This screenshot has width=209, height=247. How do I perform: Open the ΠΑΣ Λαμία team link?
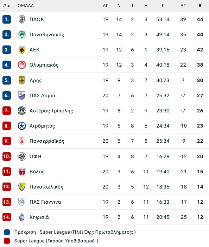point(43,95)
